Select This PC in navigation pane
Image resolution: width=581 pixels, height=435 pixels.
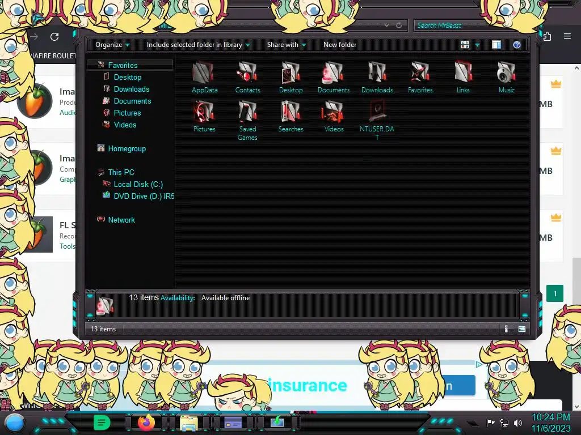tap(121, 172)
